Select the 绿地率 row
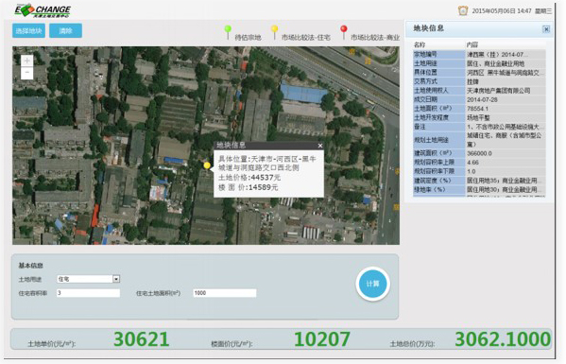Viewport: 566px width, 364px height. pos(479,189)
